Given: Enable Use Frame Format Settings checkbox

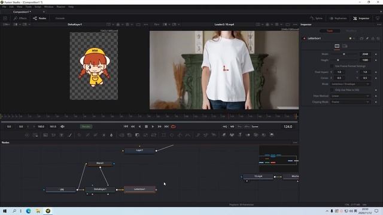Looking at the screenshot, I should click(x=332, y=66).
